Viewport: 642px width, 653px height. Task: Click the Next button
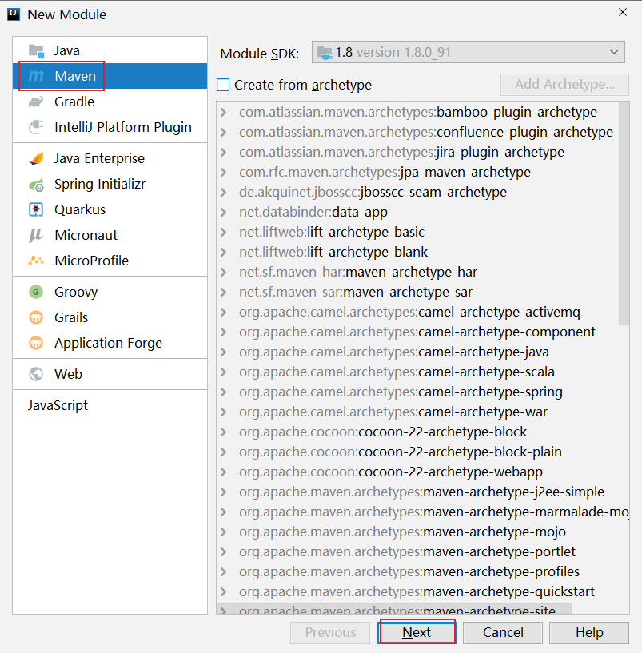417,632
